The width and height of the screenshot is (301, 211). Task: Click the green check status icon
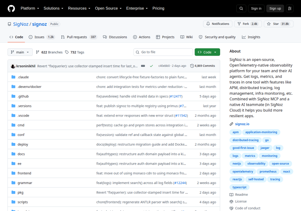pyautogui.click(x=151, y=66)
